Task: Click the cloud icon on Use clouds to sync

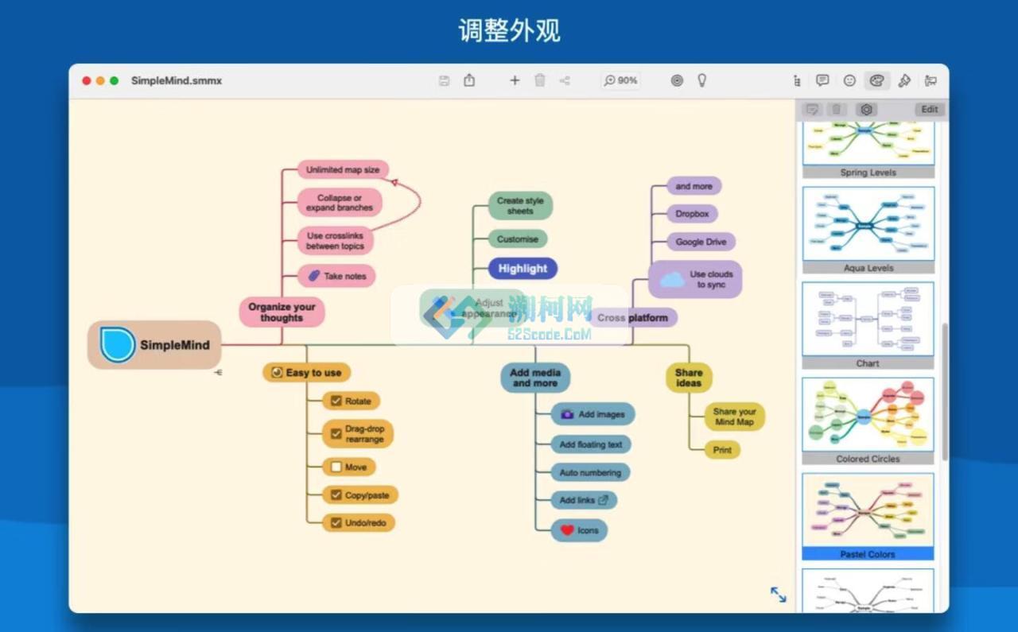Action: pyautogui.click(x=672, y=279)
